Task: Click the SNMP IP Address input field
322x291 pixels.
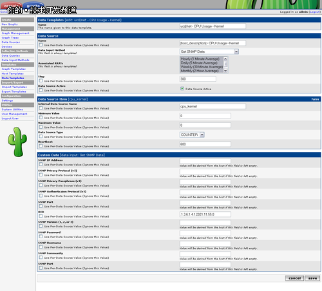Action: click(x=205, y=161)
